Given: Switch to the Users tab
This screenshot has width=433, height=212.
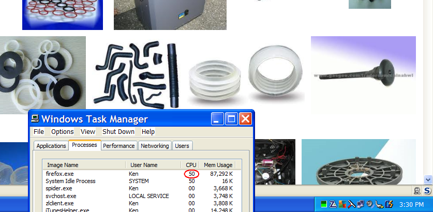Looking at the screenshot, I should pos(182,146).
